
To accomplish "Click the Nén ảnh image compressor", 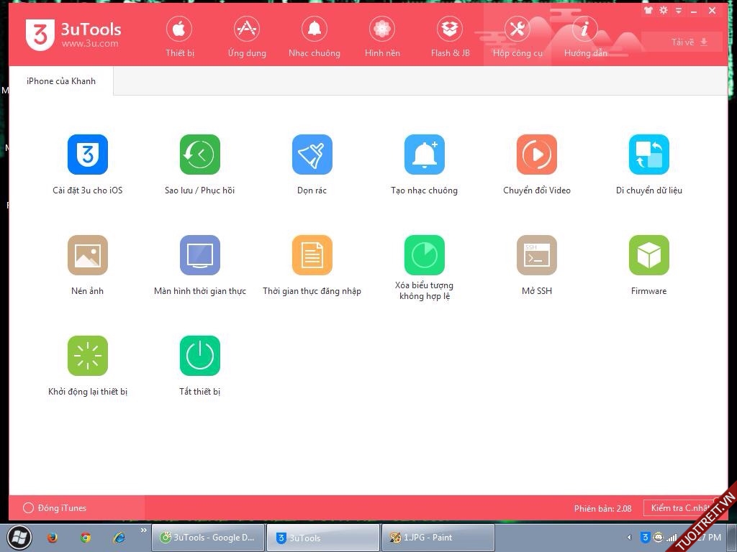I will [87, 255].
